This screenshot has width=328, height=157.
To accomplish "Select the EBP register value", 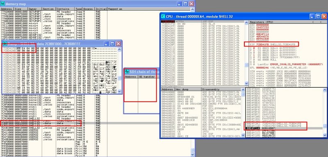I will [263, 36].
